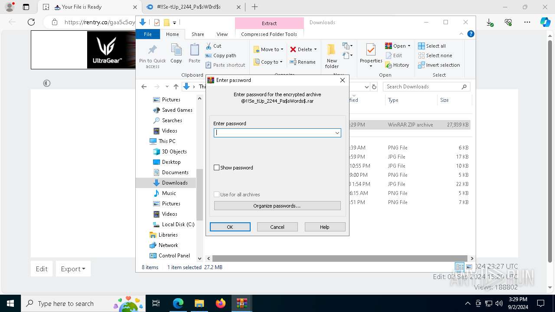Click the Cut scissors item

(213, 46)
